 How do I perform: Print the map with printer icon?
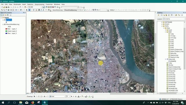[x=8, y=7]
